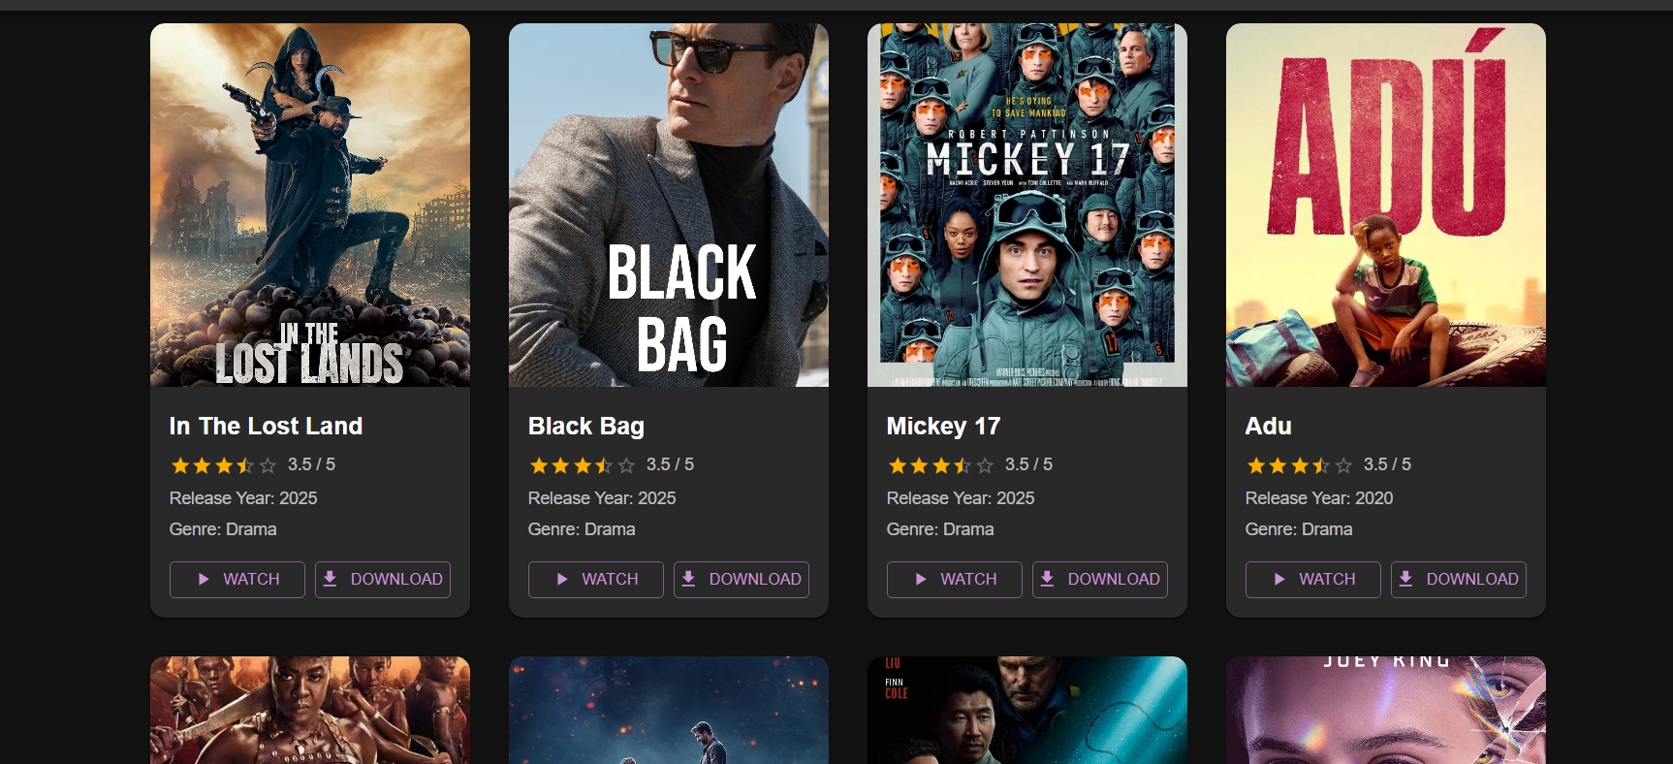Click the download icon on In The Lost Land's card
The width and height of the screenshot is (1673, 764).
pyautogui.click(x=330, y=579)
